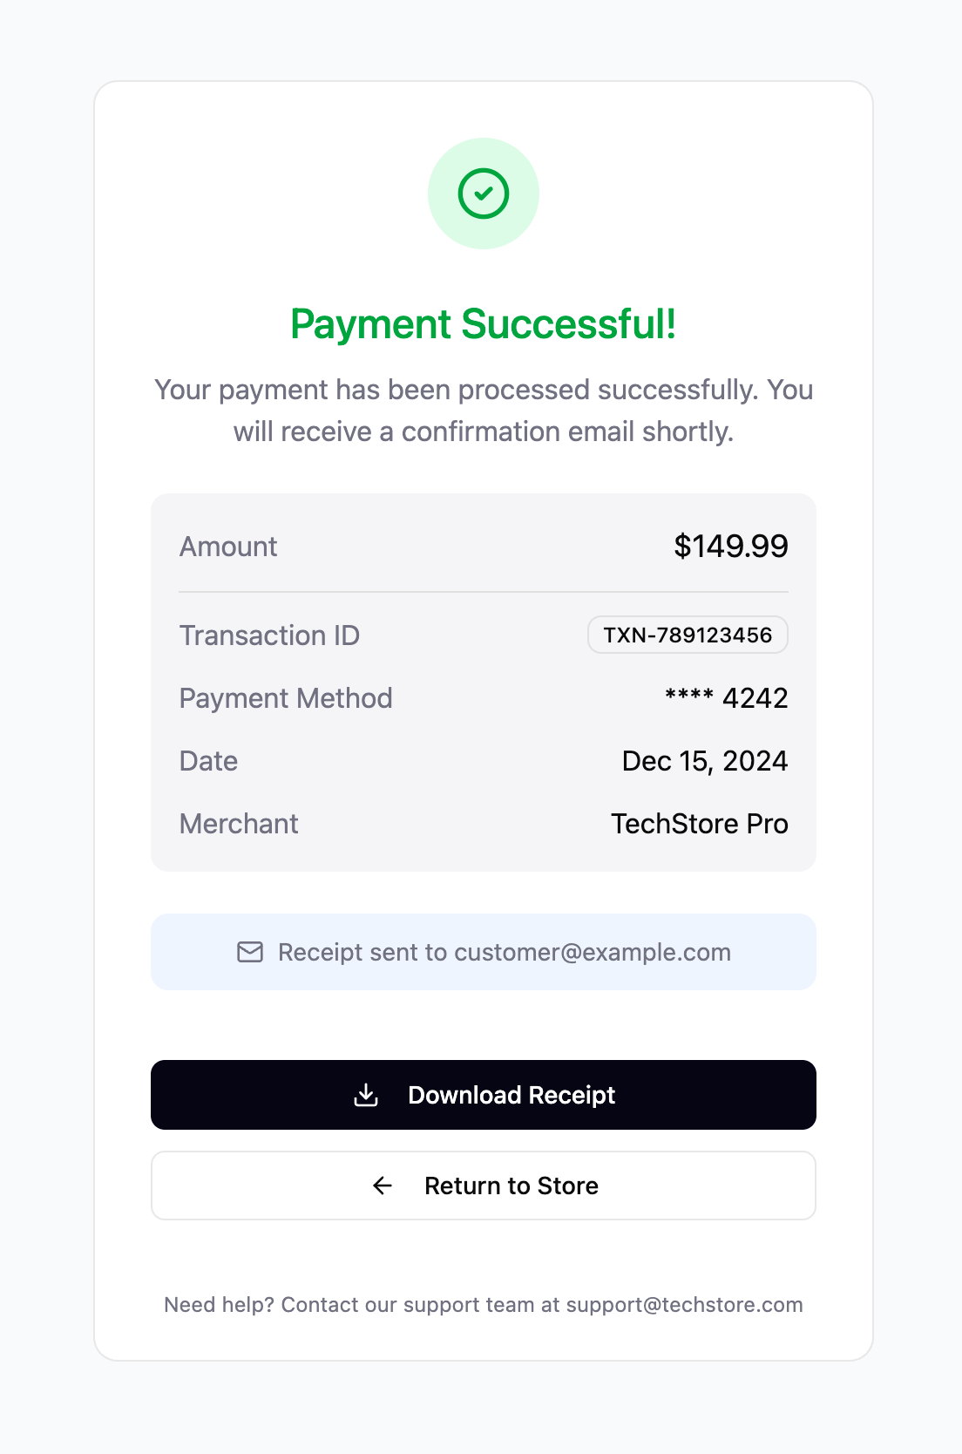Click the envelope icon in receipt banner

(x=250, y=952)
